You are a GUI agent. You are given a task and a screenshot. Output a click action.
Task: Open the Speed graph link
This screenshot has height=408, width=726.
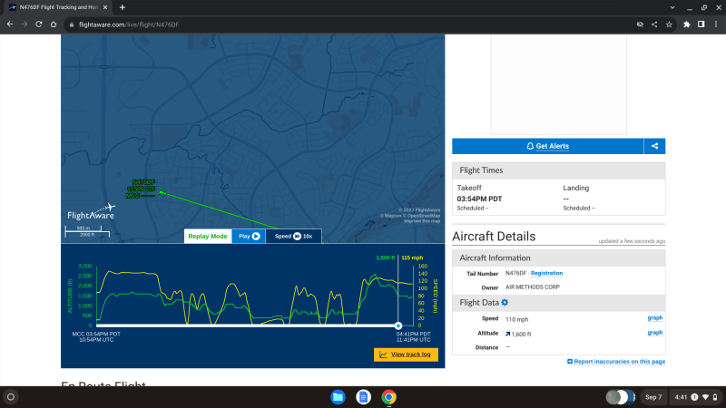click(x=654, y=318)
